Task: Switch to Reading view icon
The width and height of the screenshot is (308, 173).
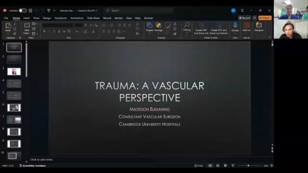Action: (x=225, y=166)
